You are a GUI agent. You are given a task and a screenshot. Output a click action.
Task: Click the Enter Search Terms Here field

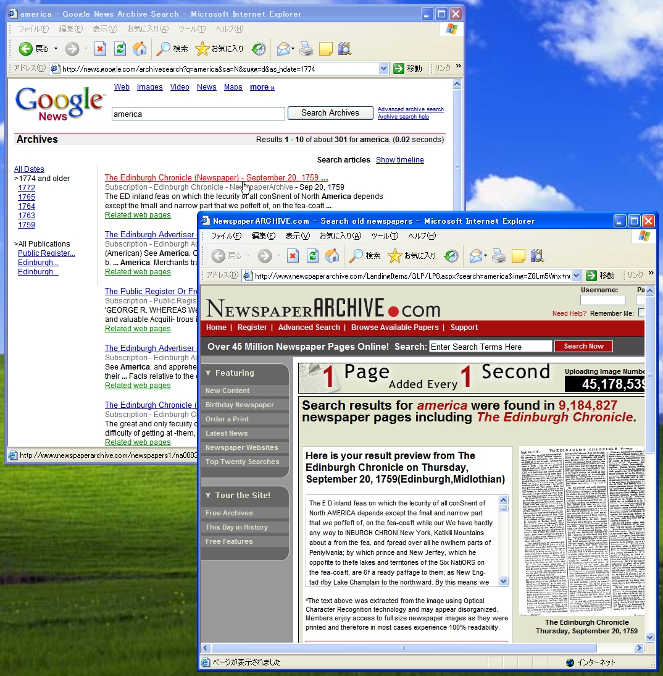pos(490,347)
